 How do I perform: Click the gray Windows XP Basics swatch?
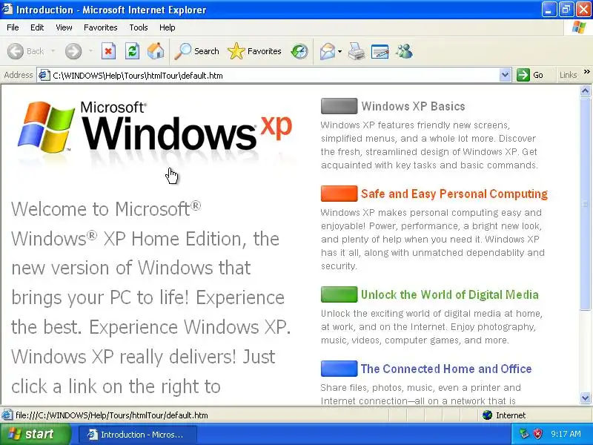coord(339,106)
